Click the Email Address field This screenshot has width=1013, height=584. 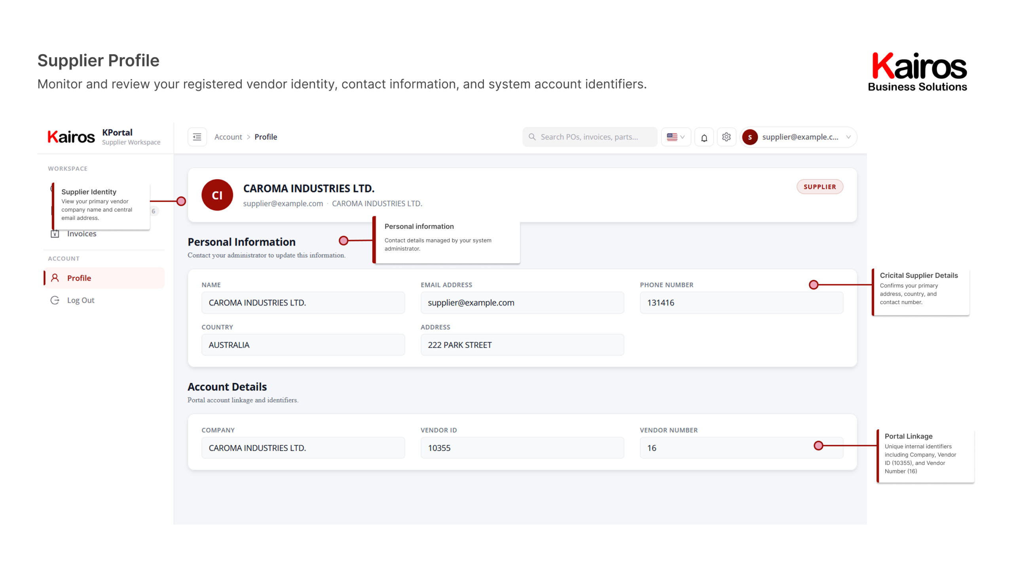pos(522,302)
